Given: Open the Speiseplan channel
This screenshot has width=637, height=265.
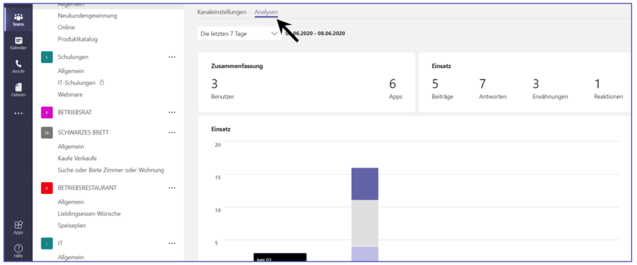Looking at the screenshot, I should pos(72,225).
